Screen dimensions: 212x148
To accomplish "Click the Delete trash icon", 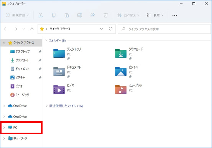I will click(x=105, y=15).
